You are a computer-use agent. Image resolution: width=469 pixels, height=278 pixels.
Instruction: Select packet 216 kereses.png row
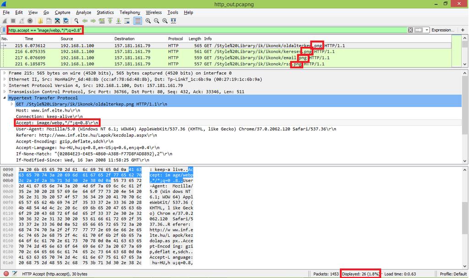pos(226,52)
